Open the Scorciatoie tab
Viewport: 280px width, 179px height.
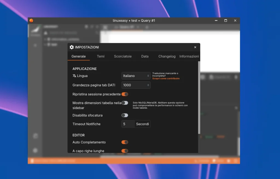tap(123, 56)
